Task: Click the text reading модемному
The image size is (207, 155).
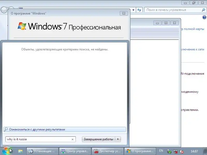Action: point(190,92)
